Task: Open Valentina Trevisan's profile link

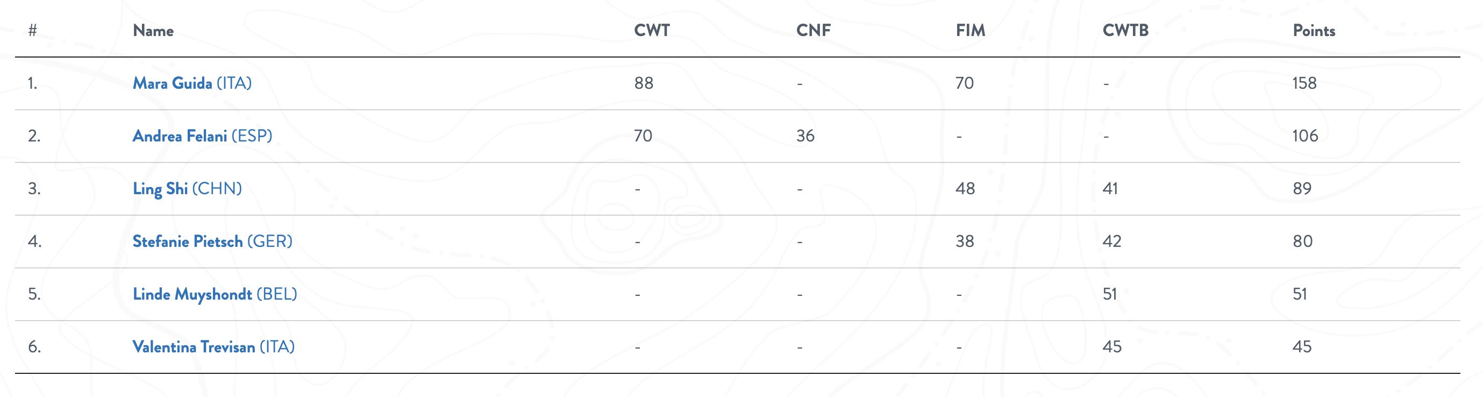Action: click(194, 347)
